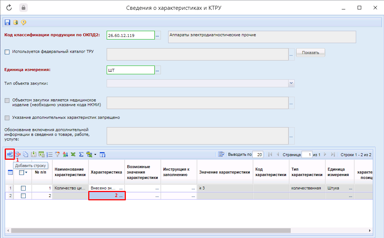Screen dimensions: 384x238
Task: Reload the window with the refresh icon
Action: click(x=9, y=8)
